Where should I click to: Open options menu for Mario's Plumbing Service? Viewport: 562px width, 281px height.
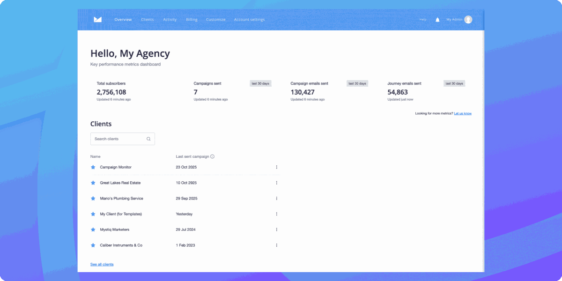coord(276,199)
